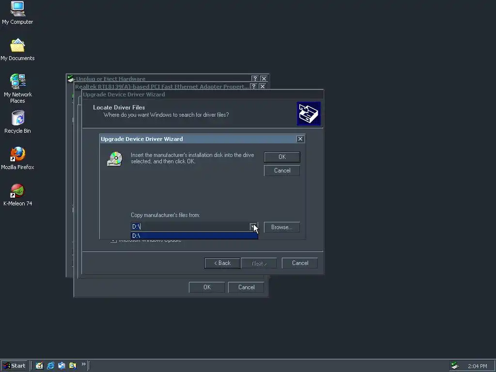Close the Realtek Adapter Properties window

tap(262, 86)
